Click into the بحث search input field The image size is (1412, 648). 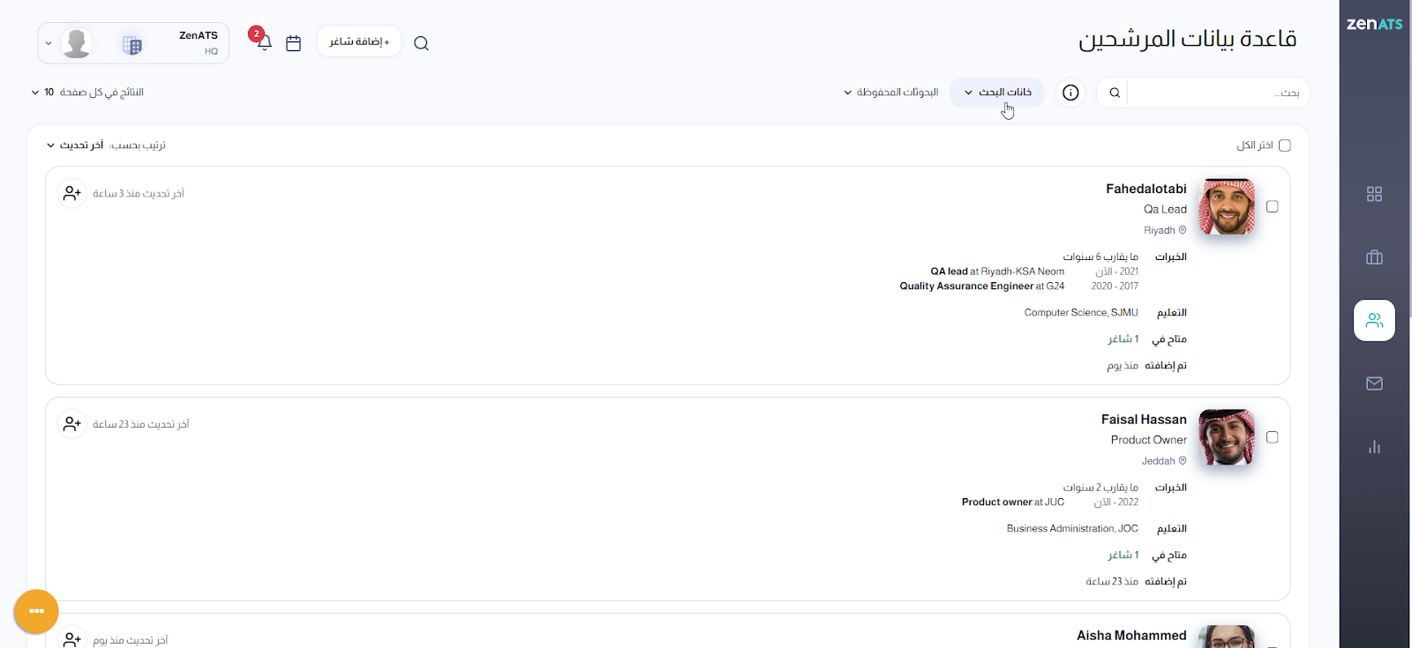click(1218, 93)
